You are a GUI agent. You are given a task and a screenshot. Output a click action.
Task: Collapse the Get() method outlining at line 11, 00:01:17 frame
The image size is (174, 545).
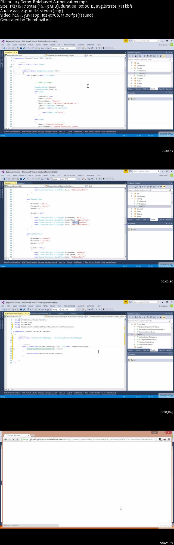[14, 71]
